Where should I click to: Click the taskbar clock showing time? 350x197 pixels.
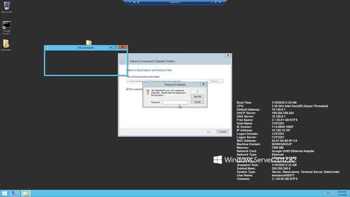pyautogui.click(x=342, y=193)
